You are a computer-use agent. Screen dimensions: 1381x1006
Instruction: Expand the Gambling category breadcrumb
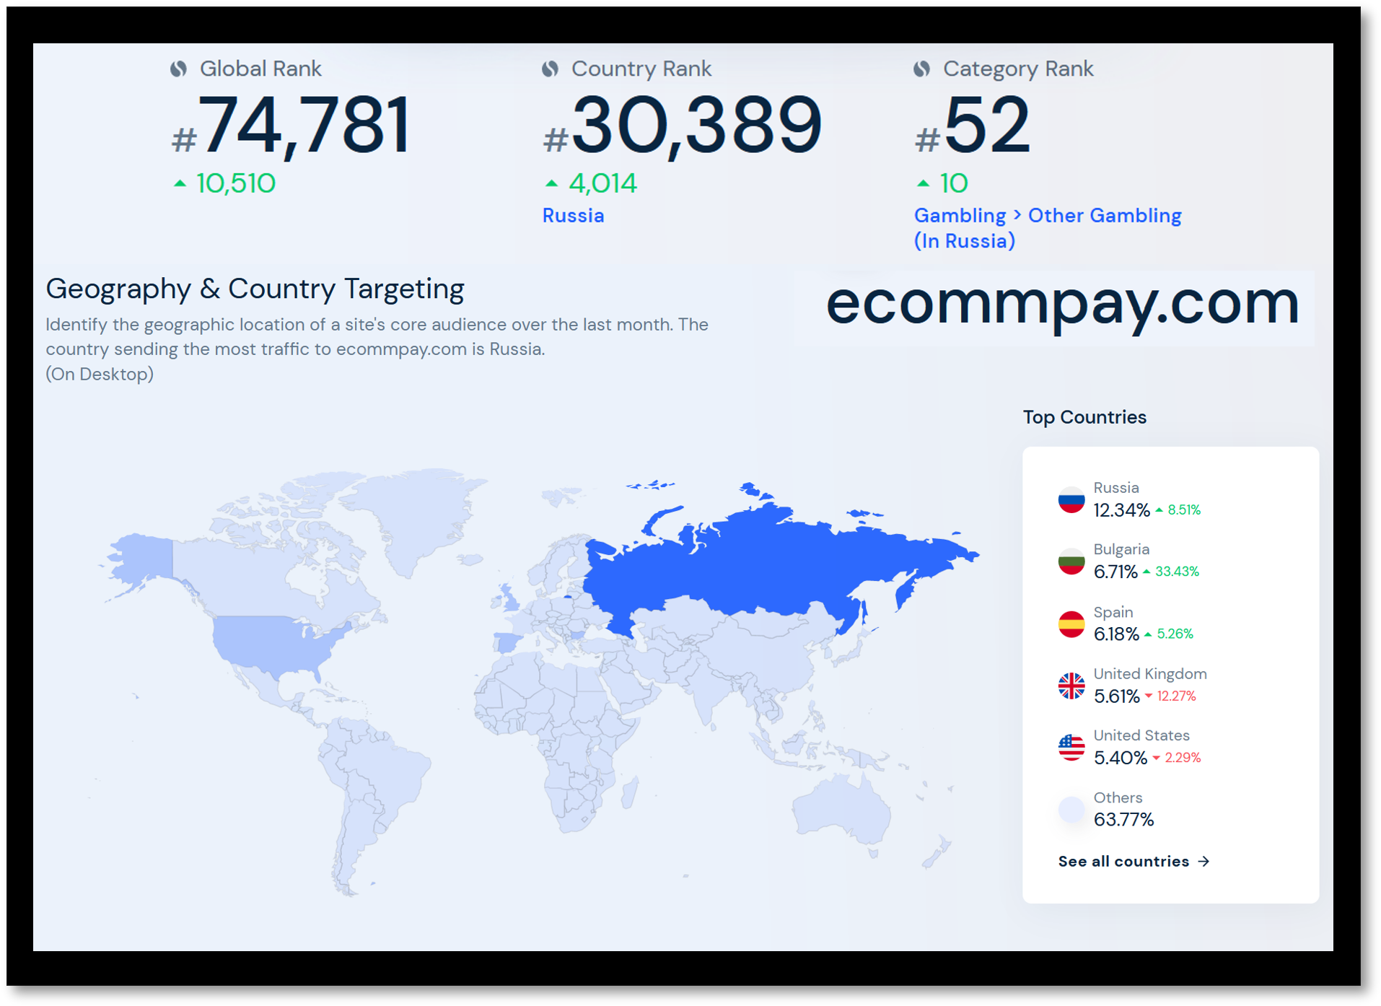(x=960, y=215)
